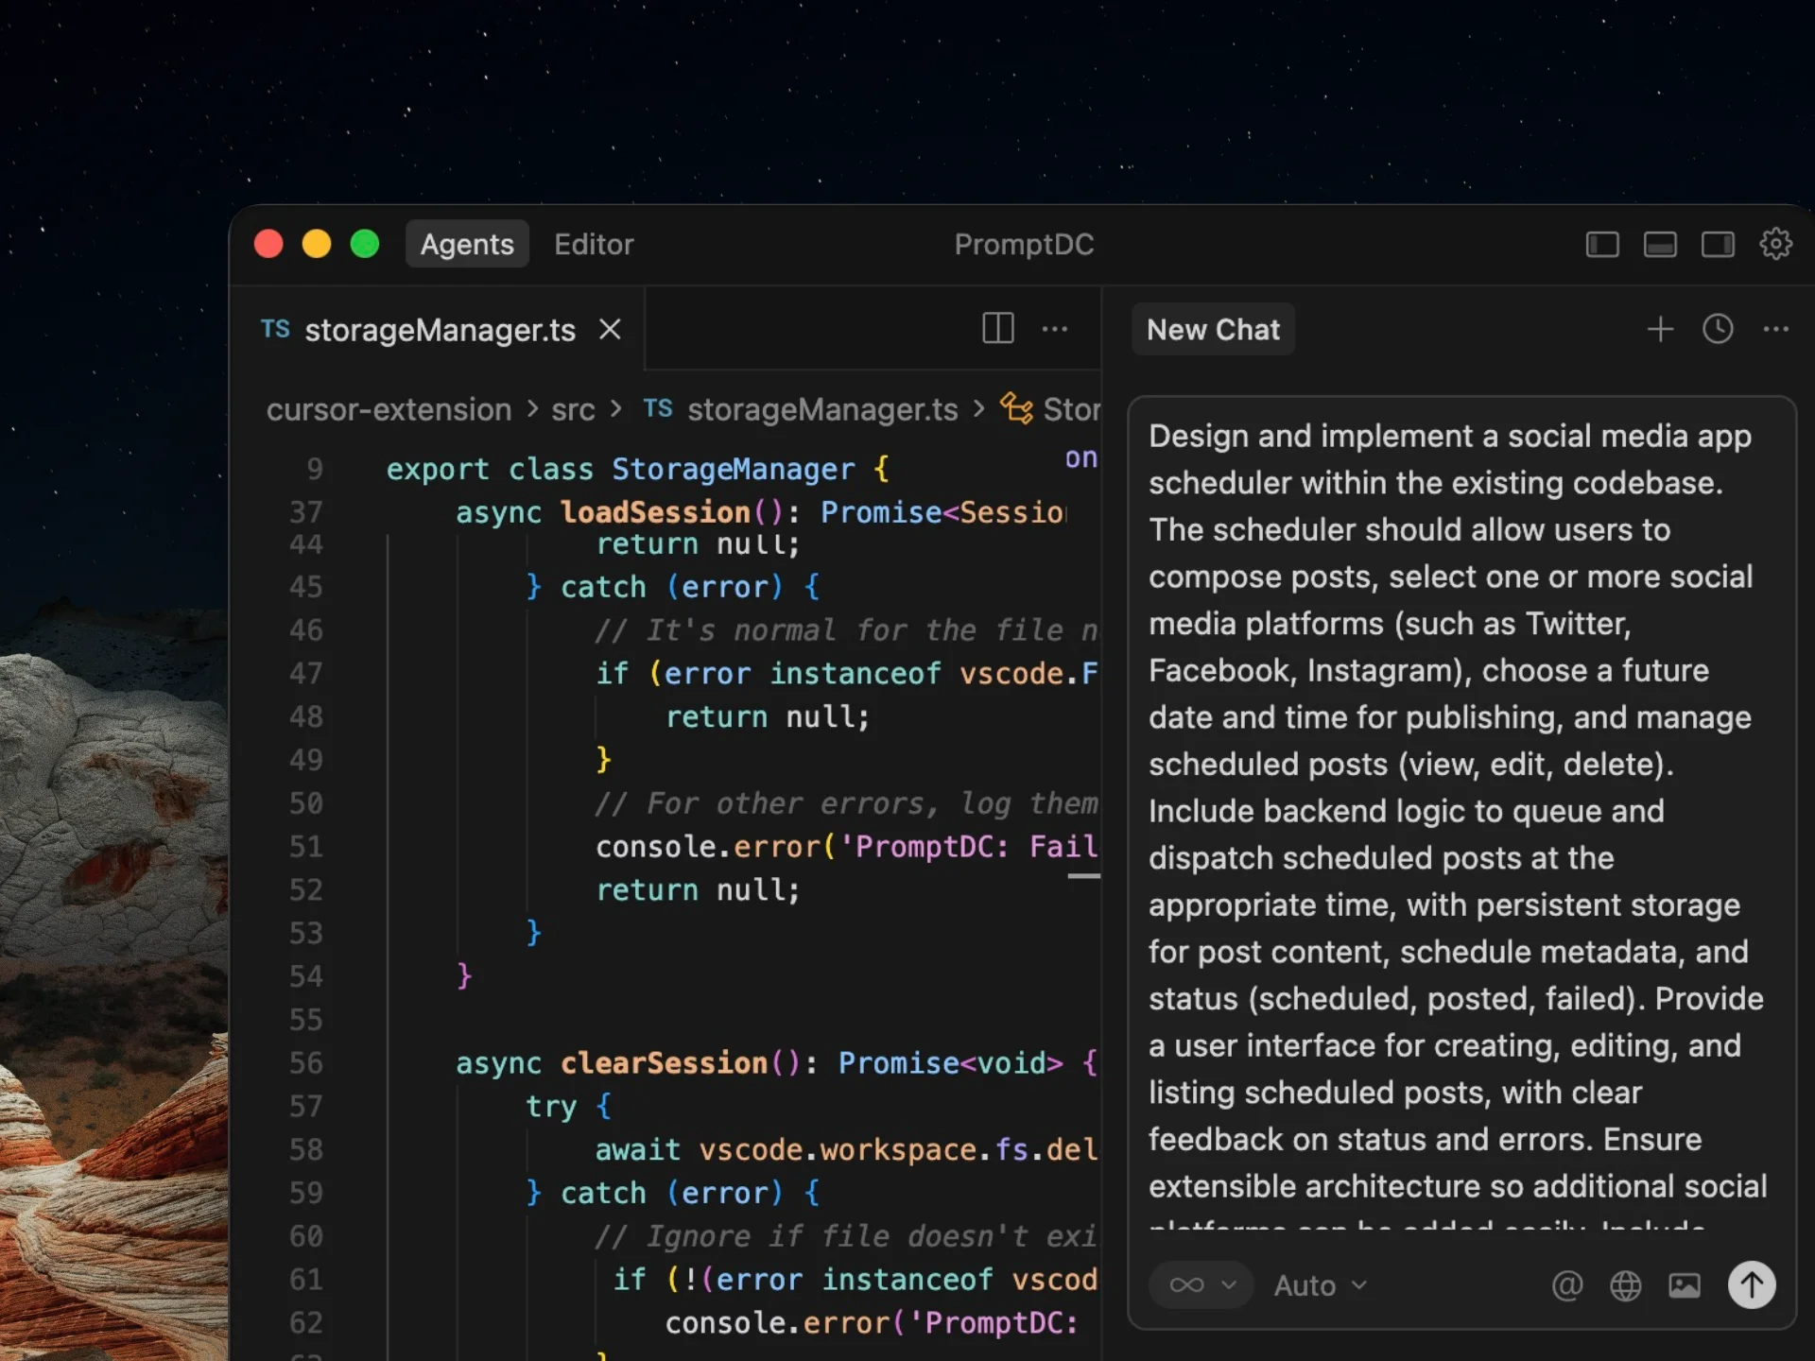
Task: Open Cursor settings with the gear icon
Action: (x=1775, y=243)
